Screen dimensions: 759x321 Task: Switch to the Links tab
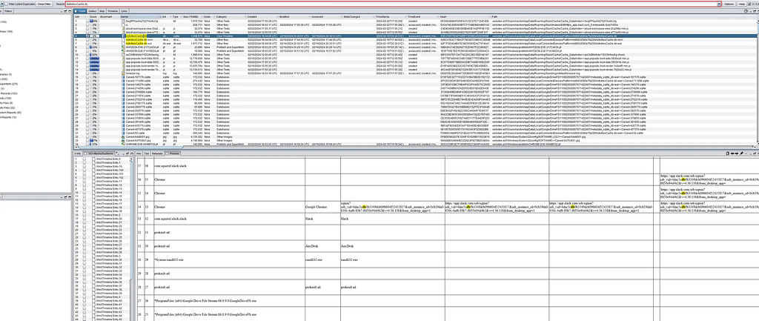click(125, 10)
